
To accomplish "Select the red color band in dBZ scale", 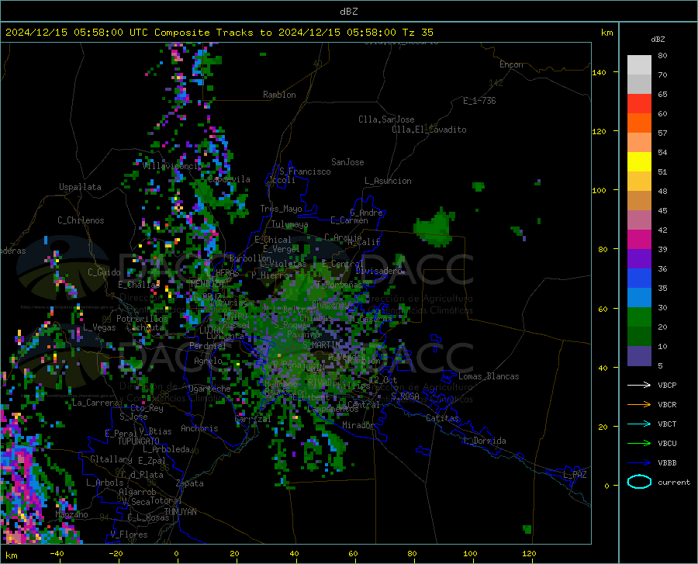I will [639, 104].
